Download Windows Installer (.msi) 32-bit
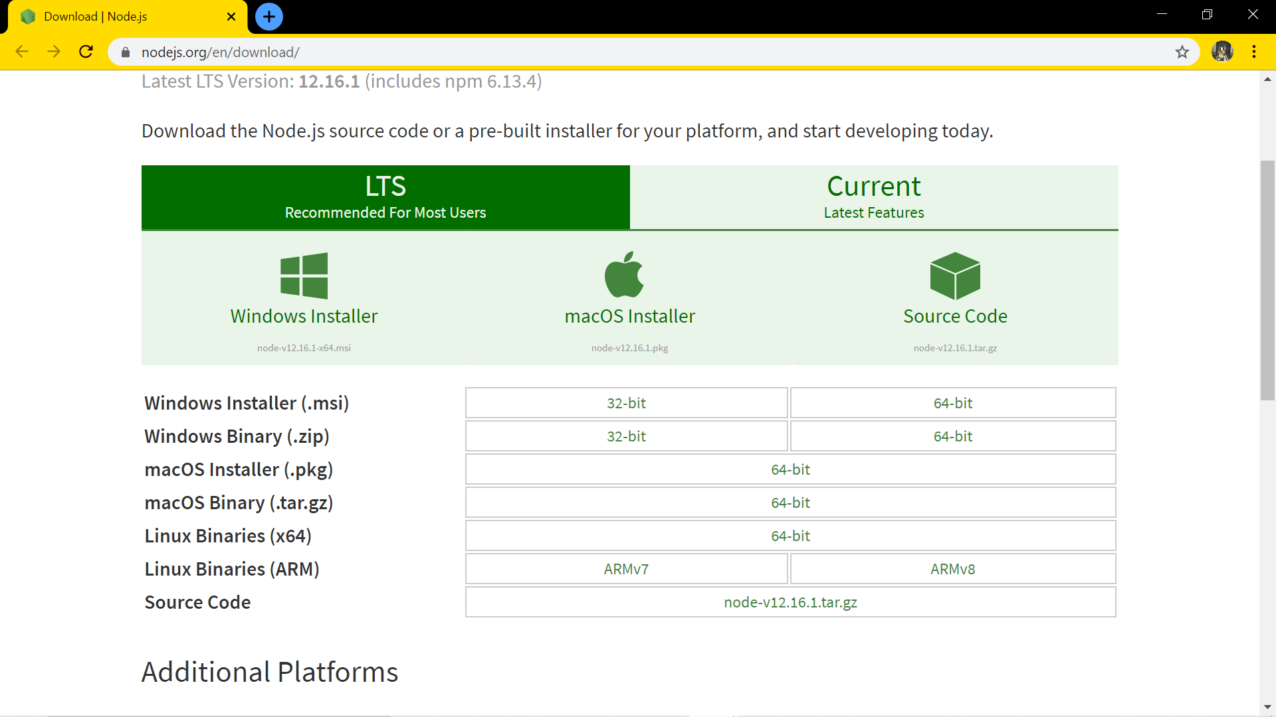The width and height of the screenshot is (1276, 717). 626,403
